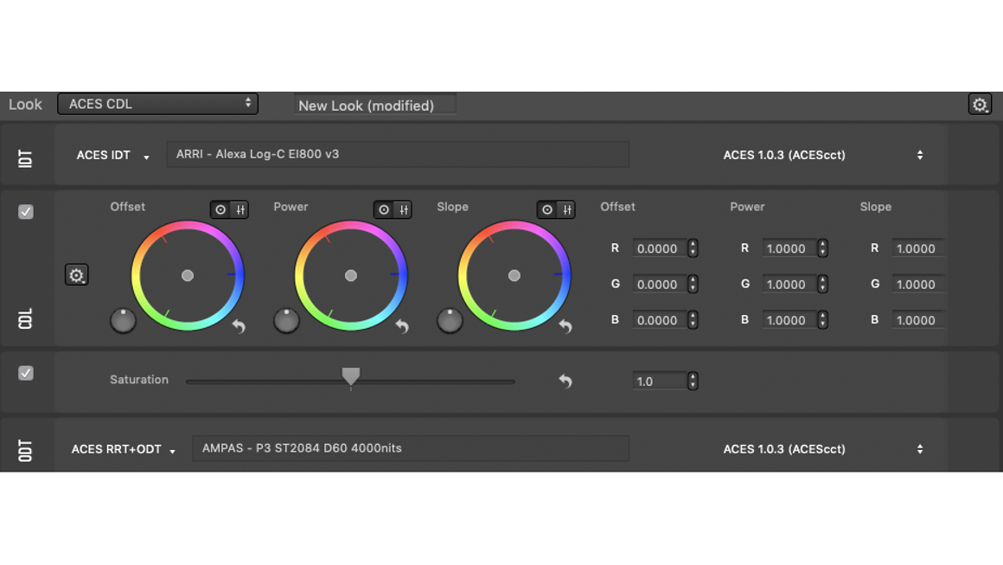Click the vertical ODT section label
1003x565 pixels.
[x=25, y=451]
